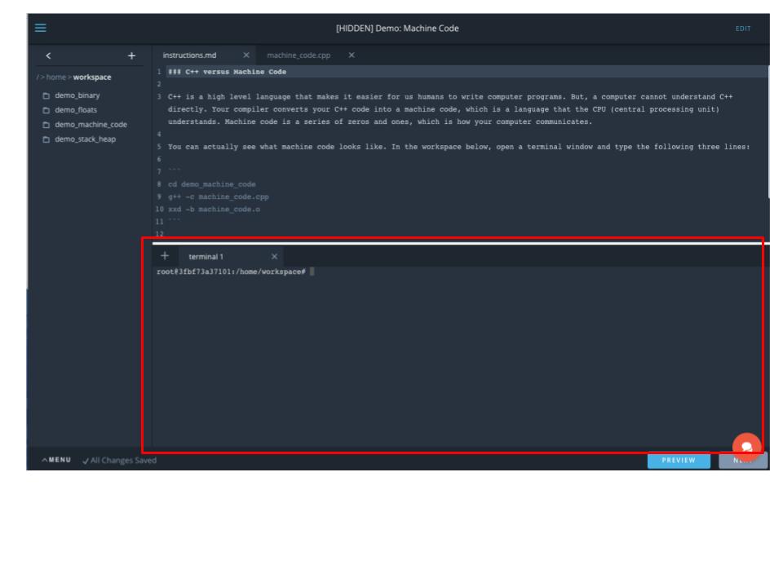This screenshot has width=783, height=587.
Task: Click the demo_binary folder icon
Action: click(47, 95)
